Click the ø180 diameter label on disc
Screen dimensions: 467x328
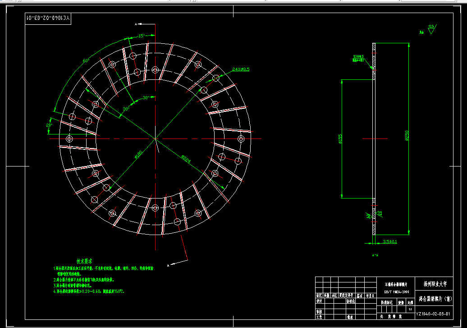click(x=138, y=155)
